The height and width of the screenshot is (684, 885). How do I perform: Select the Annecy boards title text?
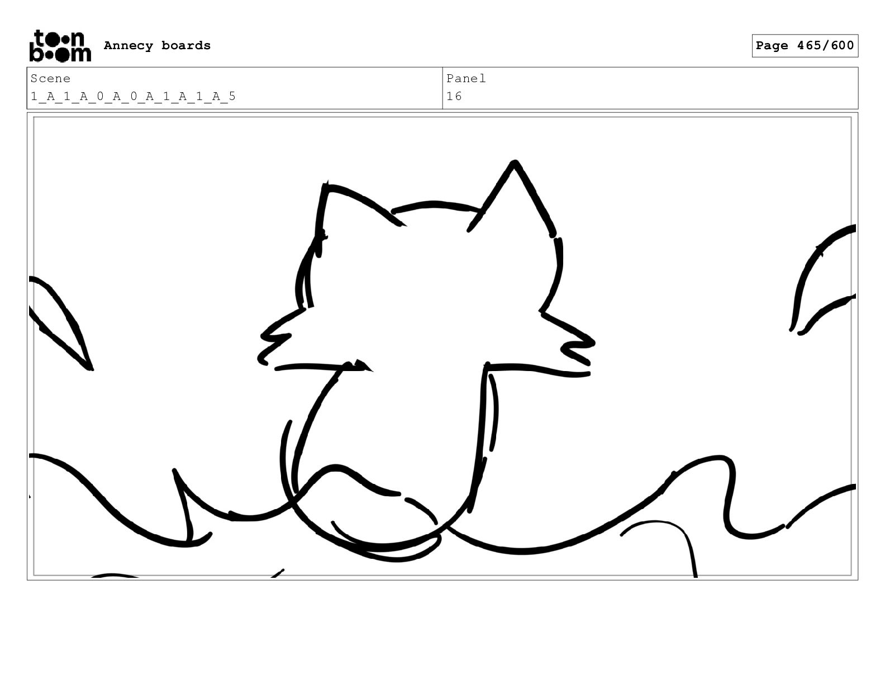(x=157, y=46)
